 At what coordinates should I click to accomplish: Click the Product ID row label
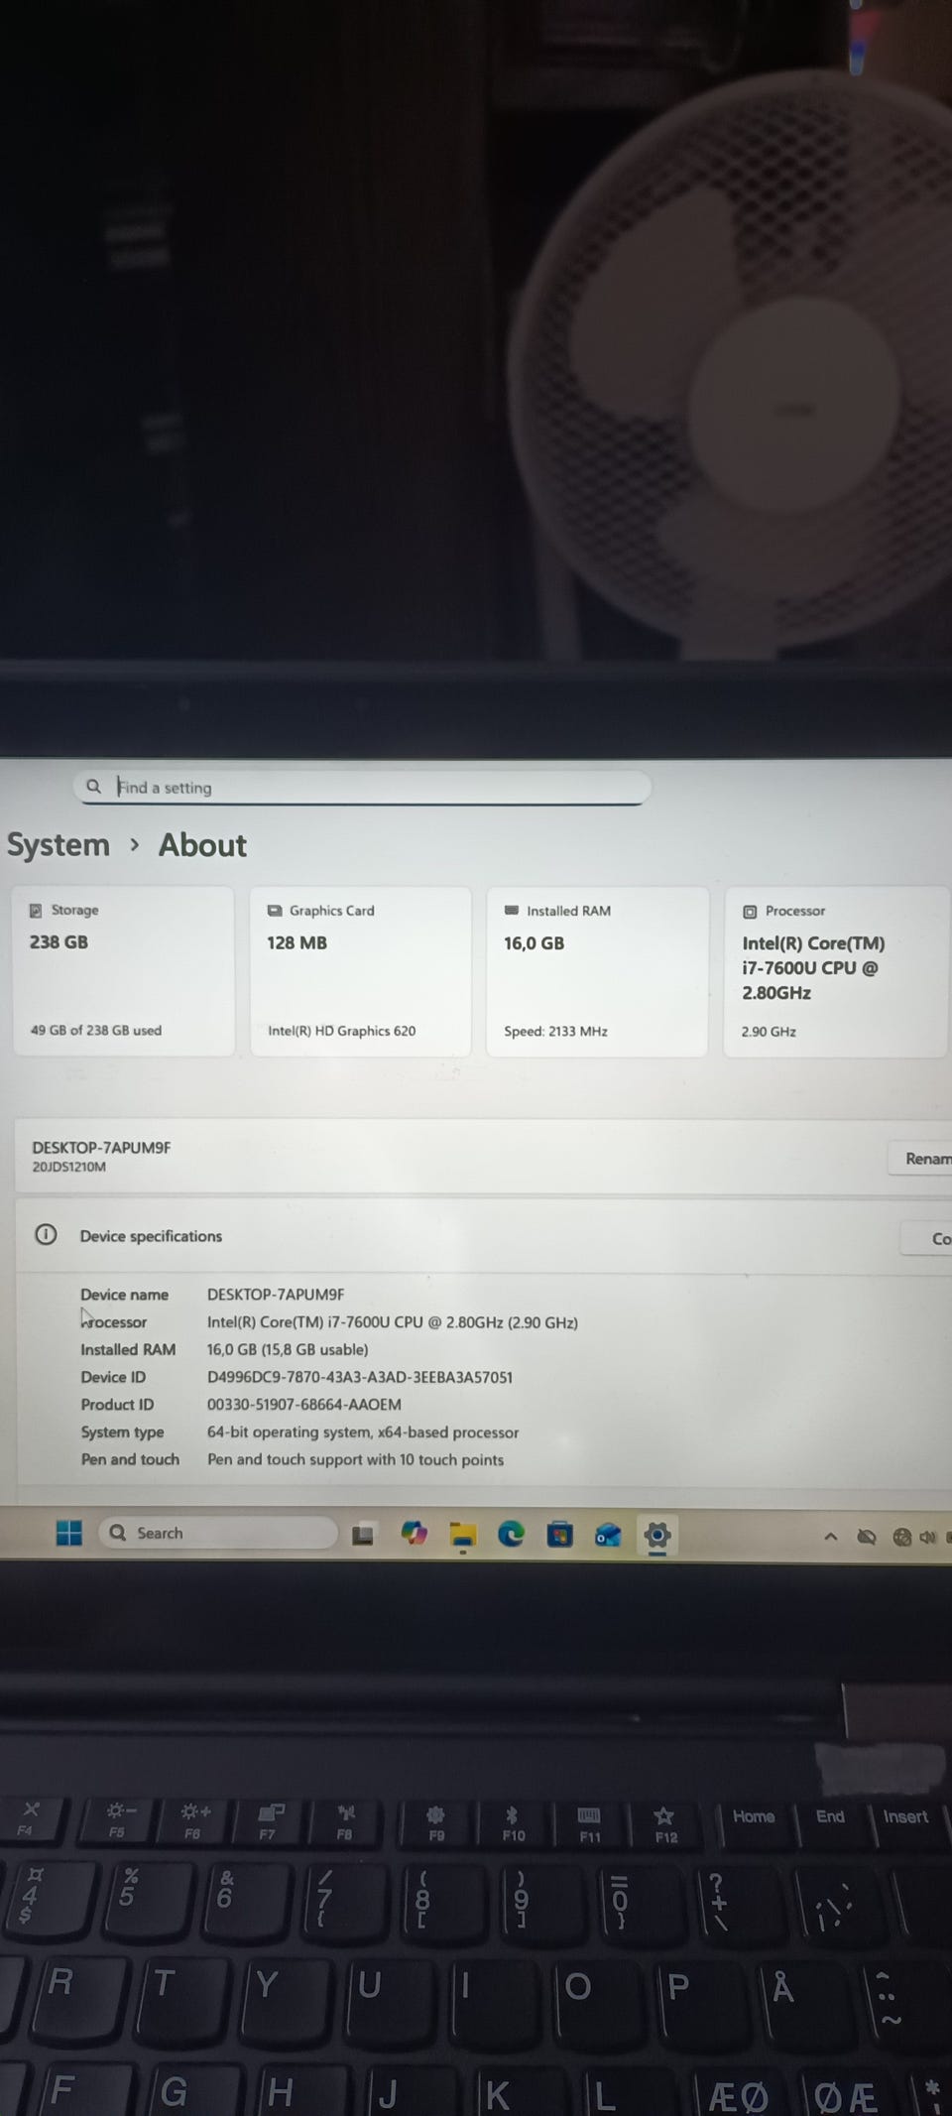click(117, 1405)
